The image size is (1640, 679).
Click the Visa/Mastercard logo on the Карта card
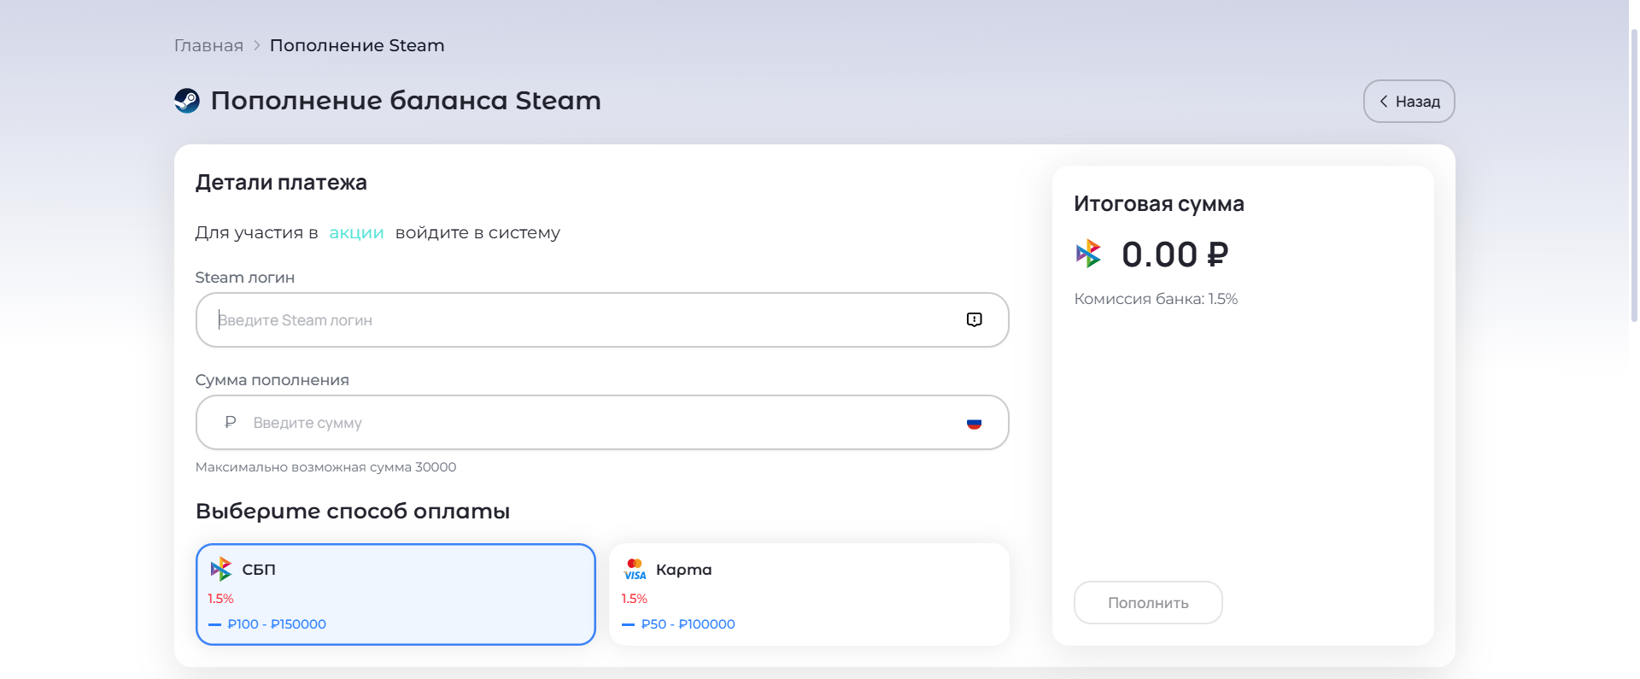635,569
